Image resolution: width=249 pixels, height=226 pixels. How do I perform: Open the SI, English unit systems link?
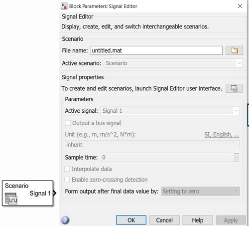tap(222, 134)
